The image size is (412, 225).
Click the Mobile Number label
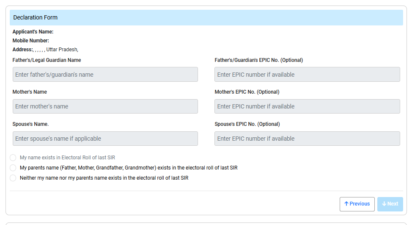pos(31,41)
